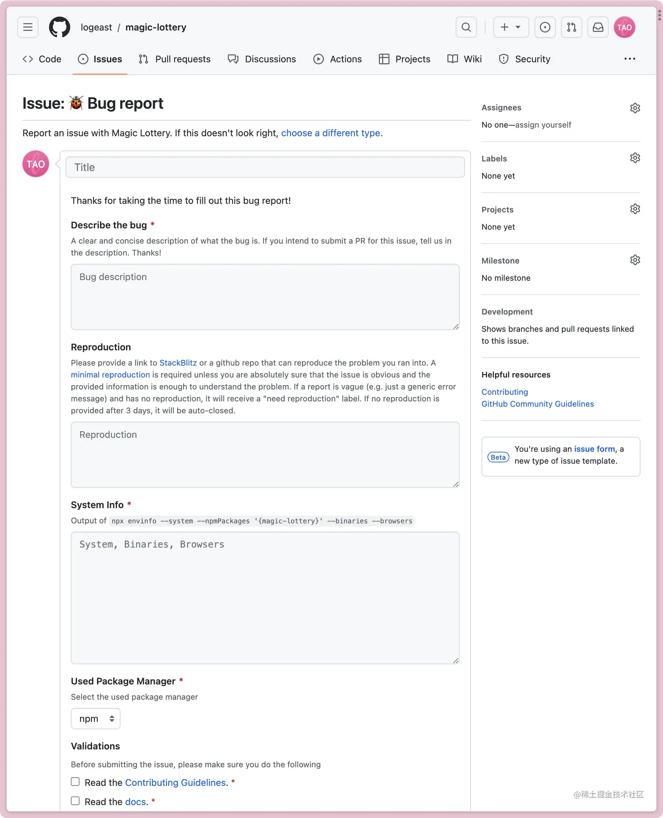663x818 pixels.
Task: Click the magic-lottery repository link
Action: click(x=156, y=27)
